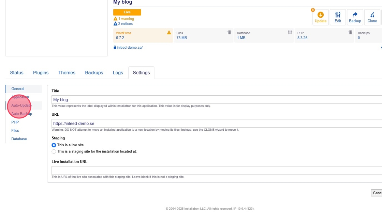The width and height of the screenshot is (382, 213).
Task: Switch to the Backups tab
Action: [94, 73]
